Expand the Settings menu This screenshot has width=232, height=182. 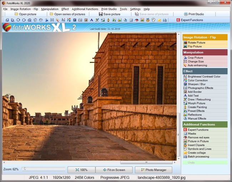135,9
